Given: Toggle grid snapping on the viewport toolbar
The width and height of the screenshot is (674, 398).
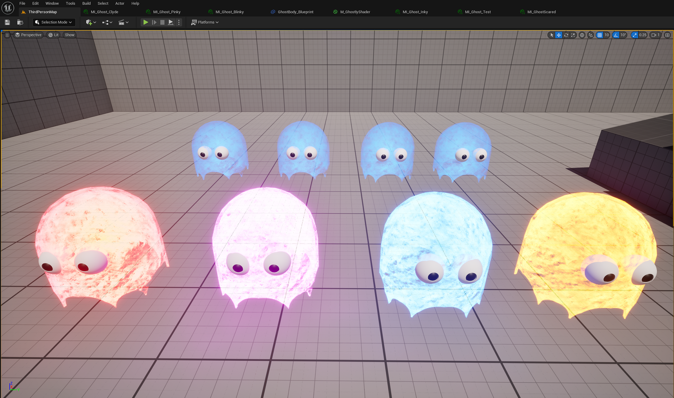Looking at the screenshot, I should point(600,35).
